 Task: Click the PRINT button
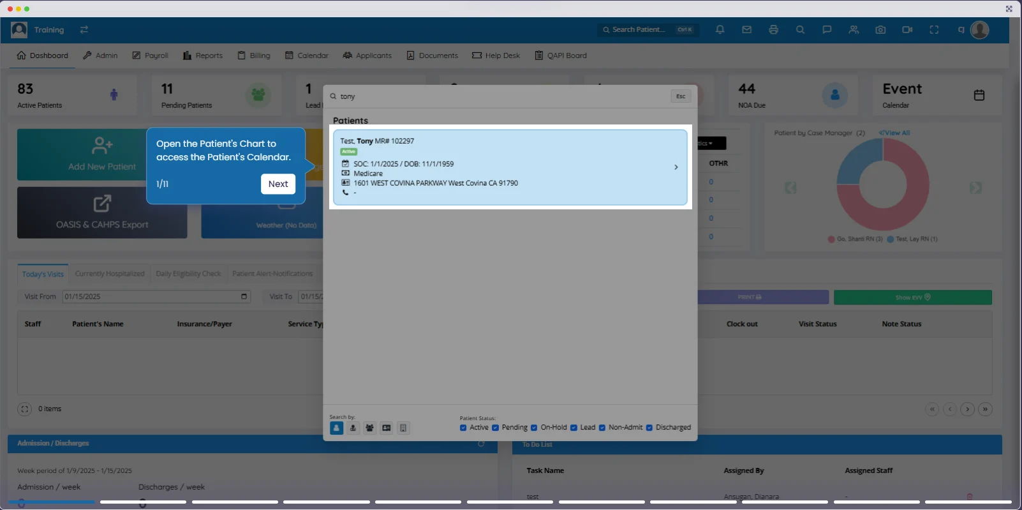pos(763,297)
